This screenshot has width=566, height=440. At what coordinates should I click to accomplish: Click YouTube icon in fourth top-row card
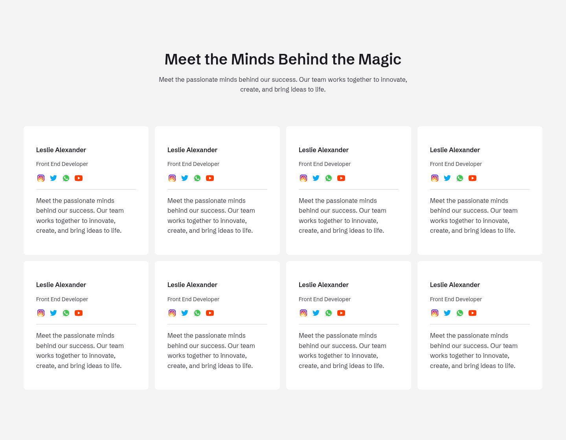pos(472,178)
